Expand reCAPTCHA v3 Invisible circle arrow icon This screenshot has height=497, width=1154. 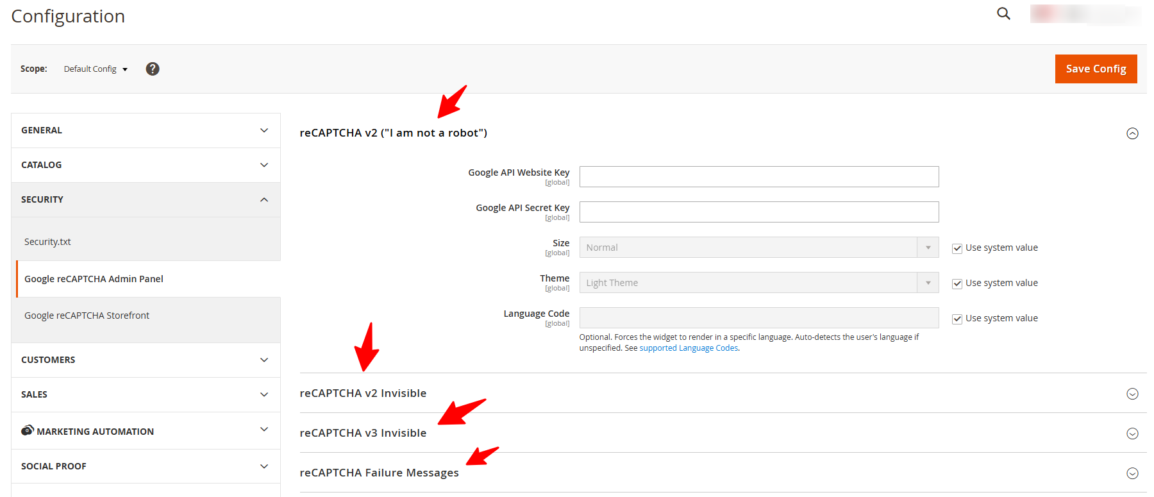pos(1132,434)
